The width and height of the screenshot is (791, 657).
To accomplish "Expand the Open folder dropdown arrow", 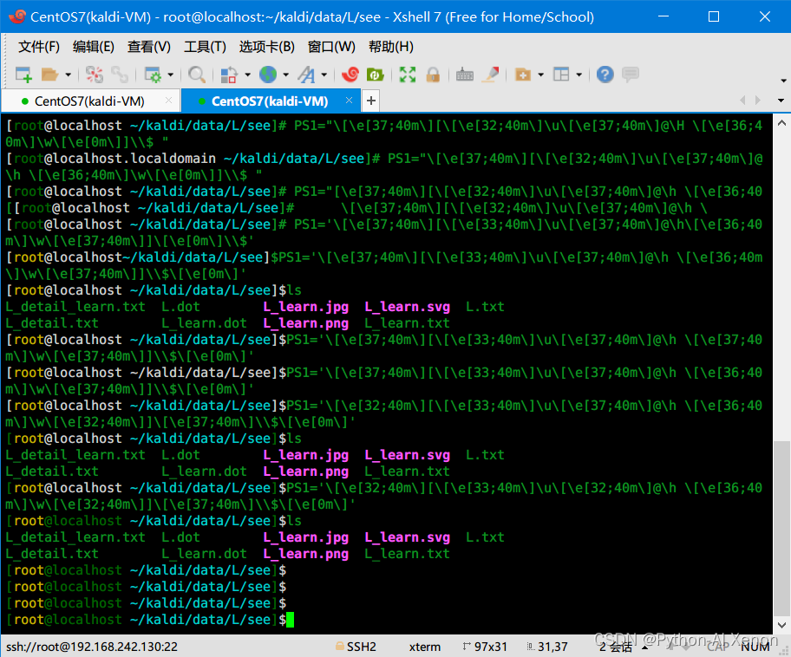I will pyautogui.click(x=69, y=75).
